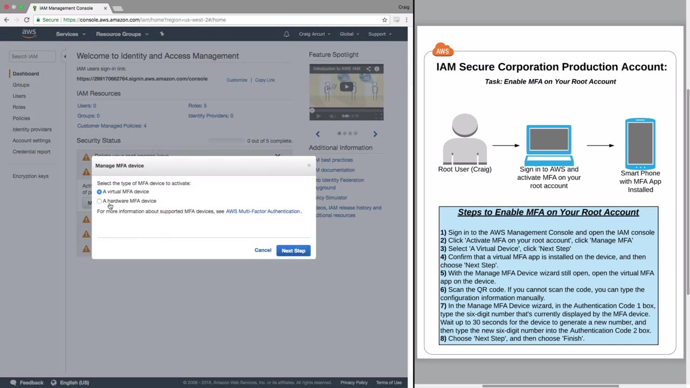Mute the video with the speaker icon
Image resolution: width=690 pixels, height=388 pixels.
(332, 116)
